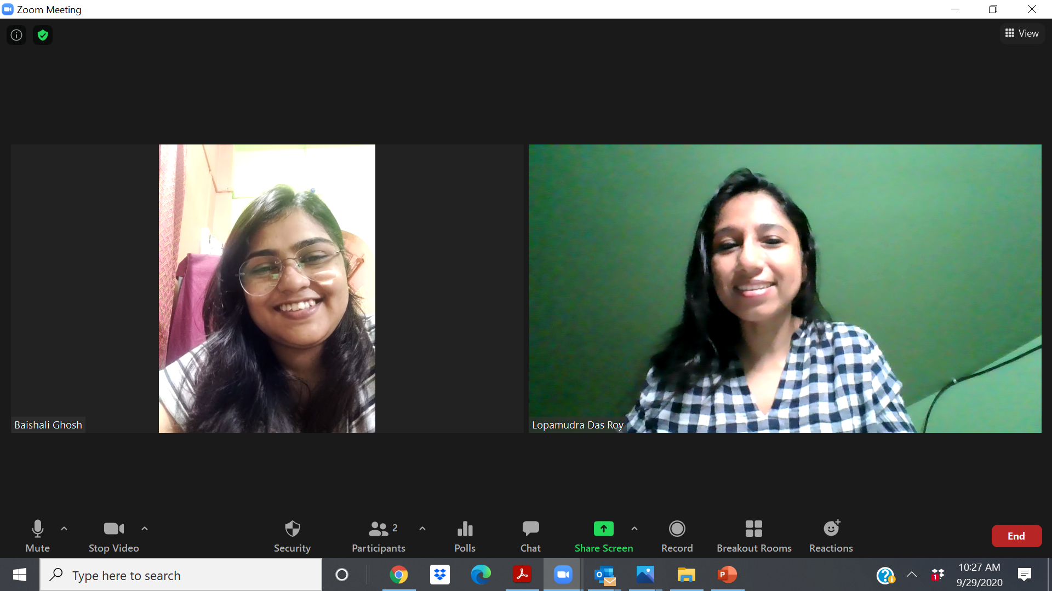Start recording the meeting
The image size is (1052, 591).
(677, 535)
